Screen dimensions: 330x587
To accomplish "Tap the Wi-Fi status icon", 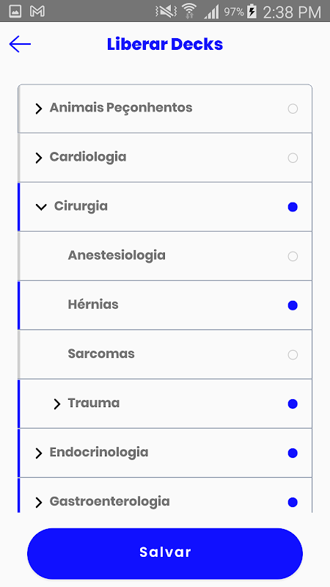I will coord(190,11).
